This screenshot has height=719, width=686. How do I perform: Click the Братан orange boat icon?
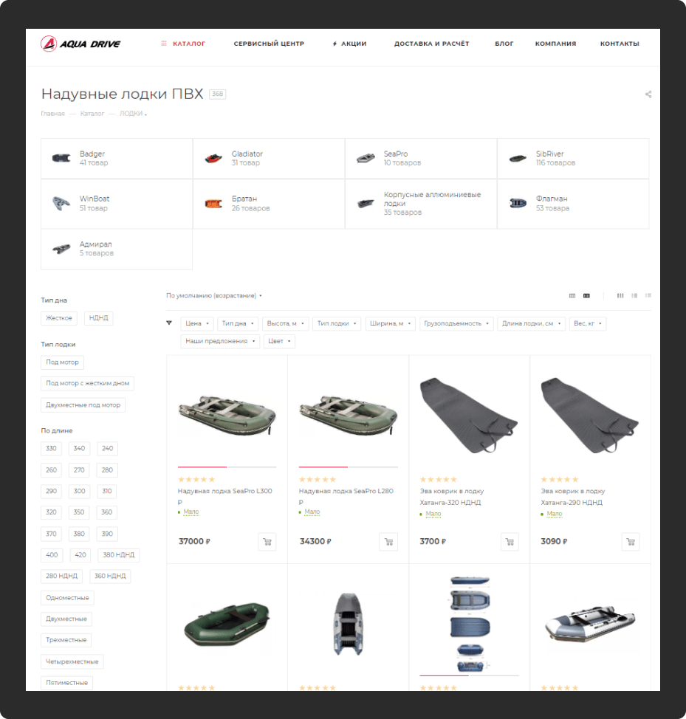[x=213, y=204]
